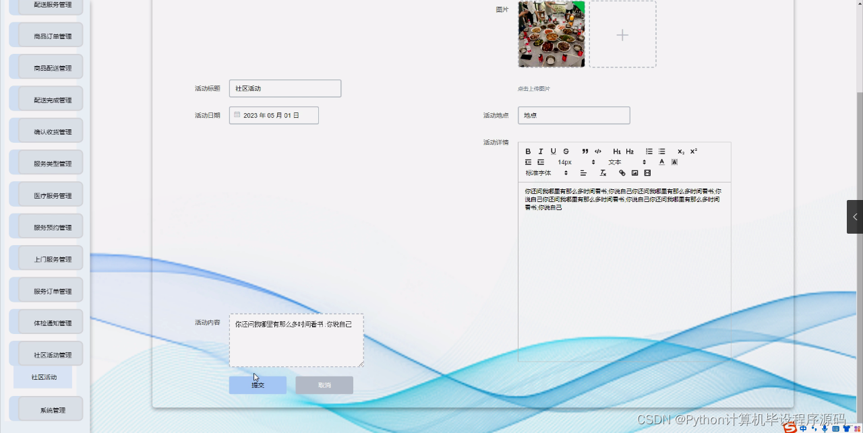The image size is (863, 433).
Task: Toggle underline formatting in the editor
Action: pos(554,151)
